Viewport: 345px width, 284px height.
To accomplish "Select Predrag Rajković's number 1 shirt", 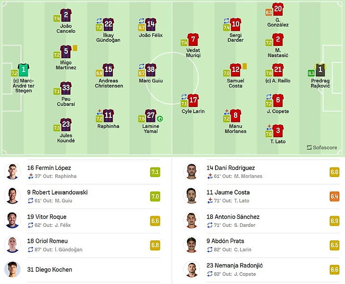I will click(320, 70).
